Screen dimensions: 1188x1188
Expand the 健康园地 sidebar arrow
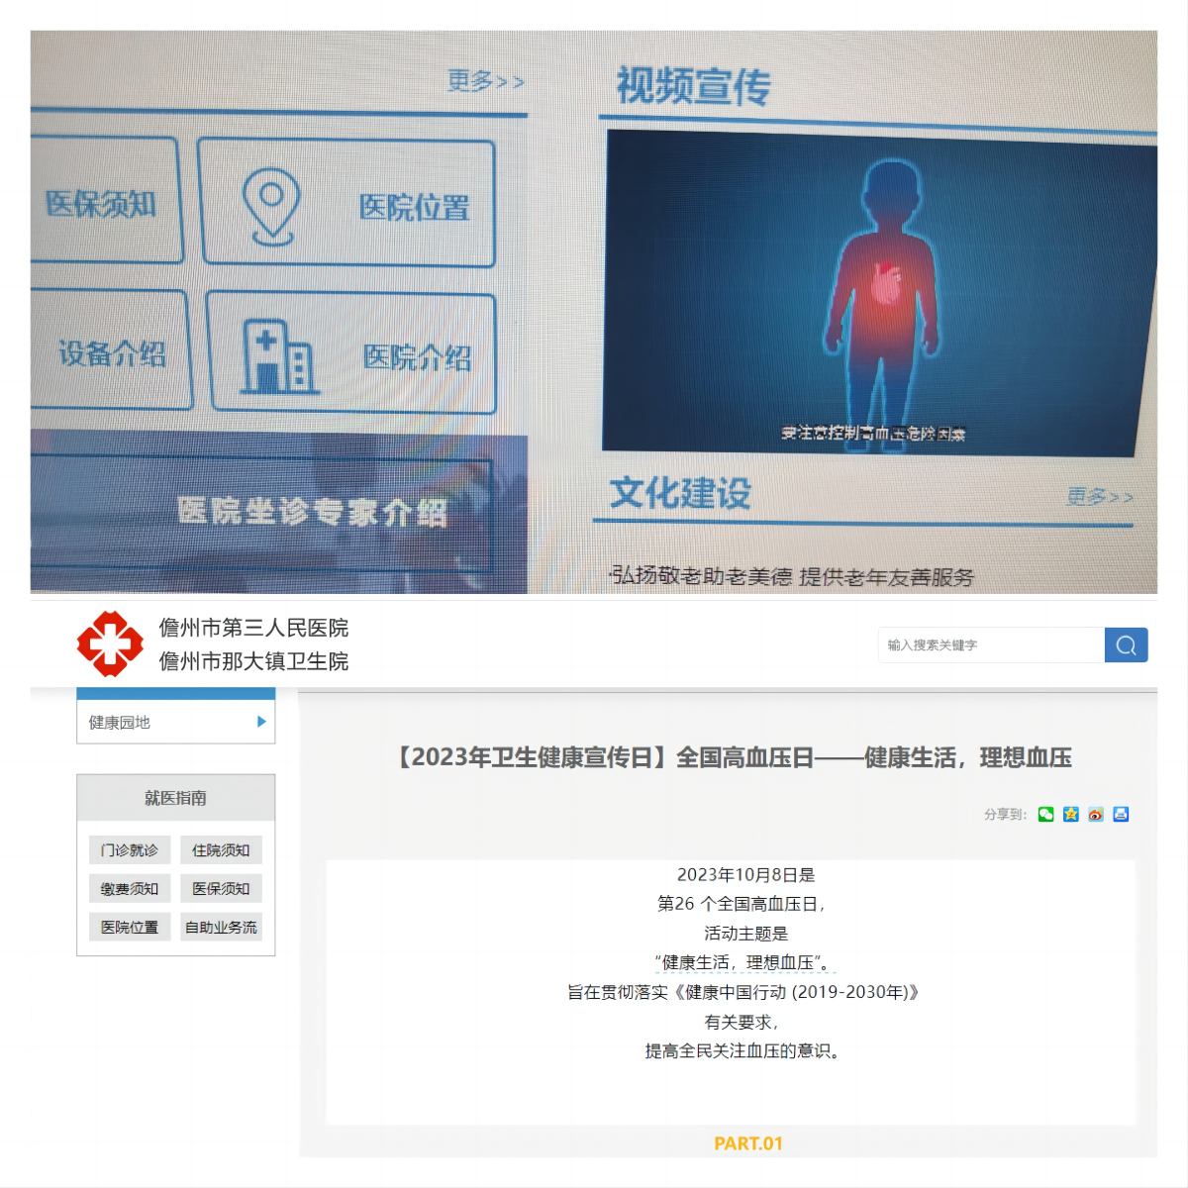(x=261, y=722)
